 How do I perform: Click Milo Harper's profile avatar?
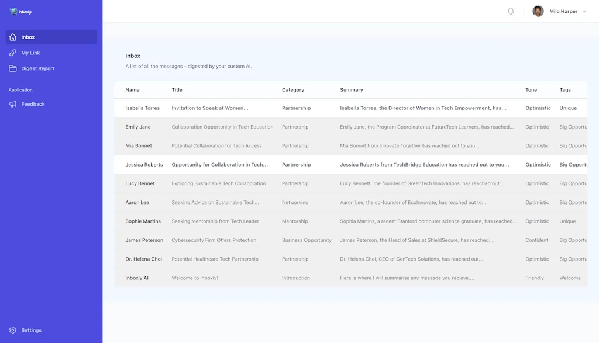point(538,11)
